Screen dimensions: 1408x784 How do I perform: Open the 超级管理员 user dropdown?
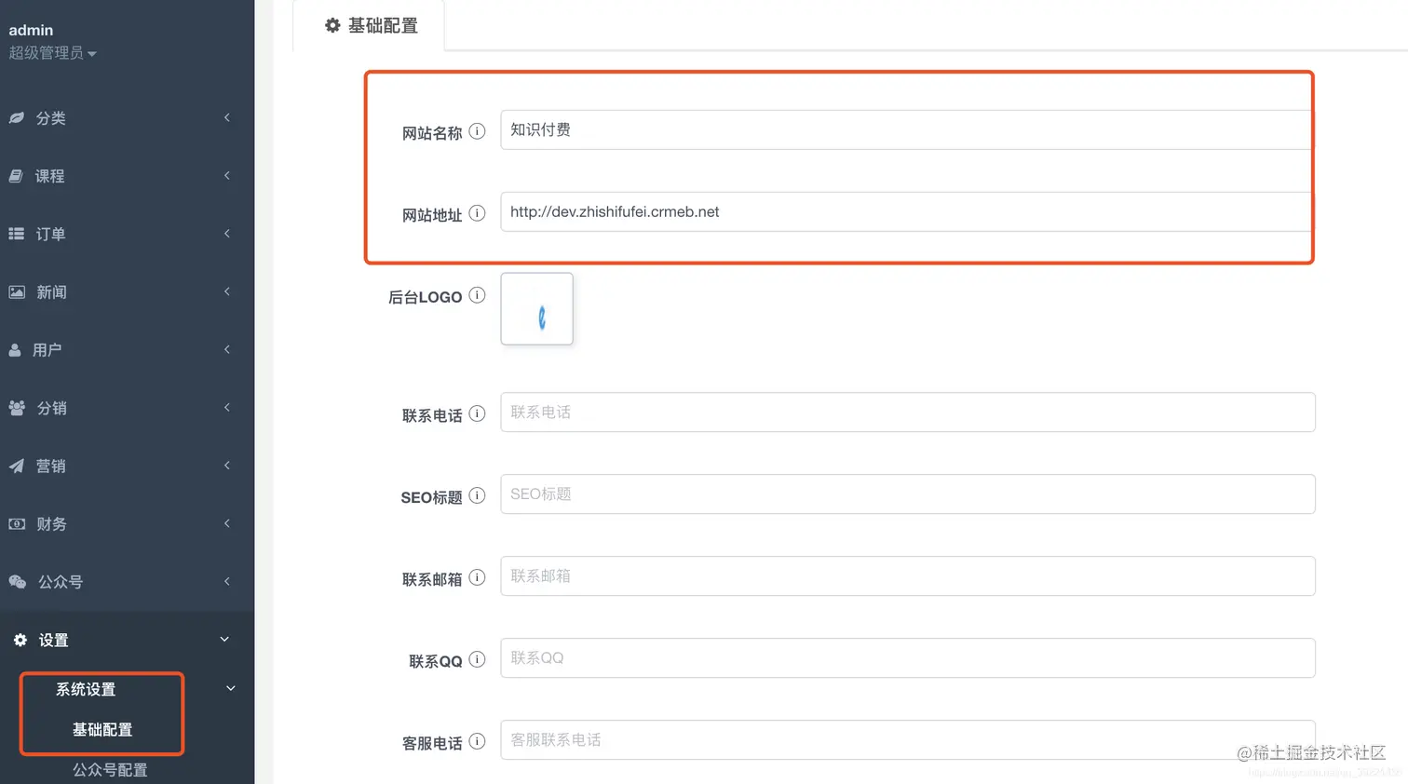pos(53,53)
